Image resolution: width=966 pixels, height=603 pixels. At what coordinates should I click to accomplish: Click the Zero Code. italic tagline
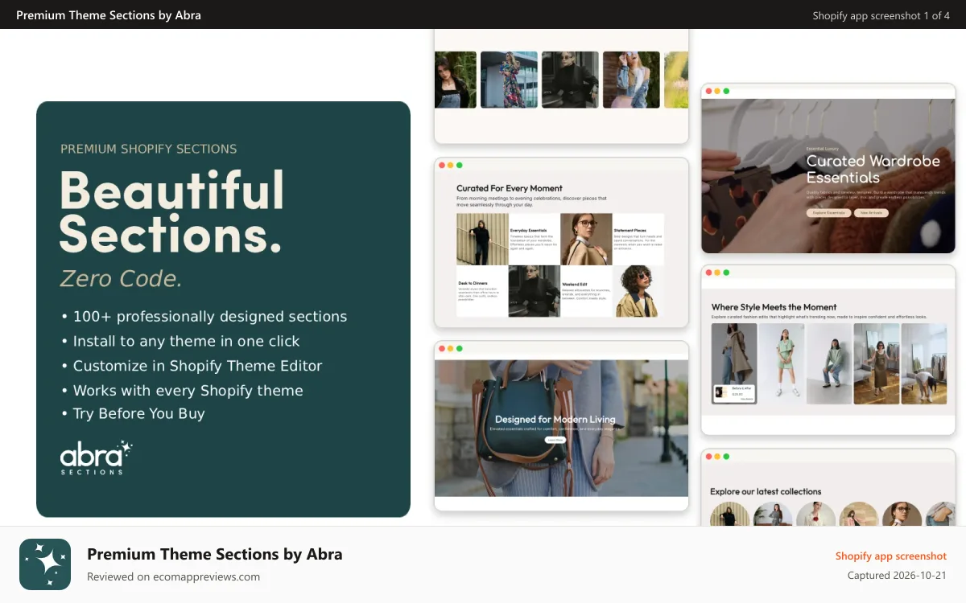(x=121, y=278)
